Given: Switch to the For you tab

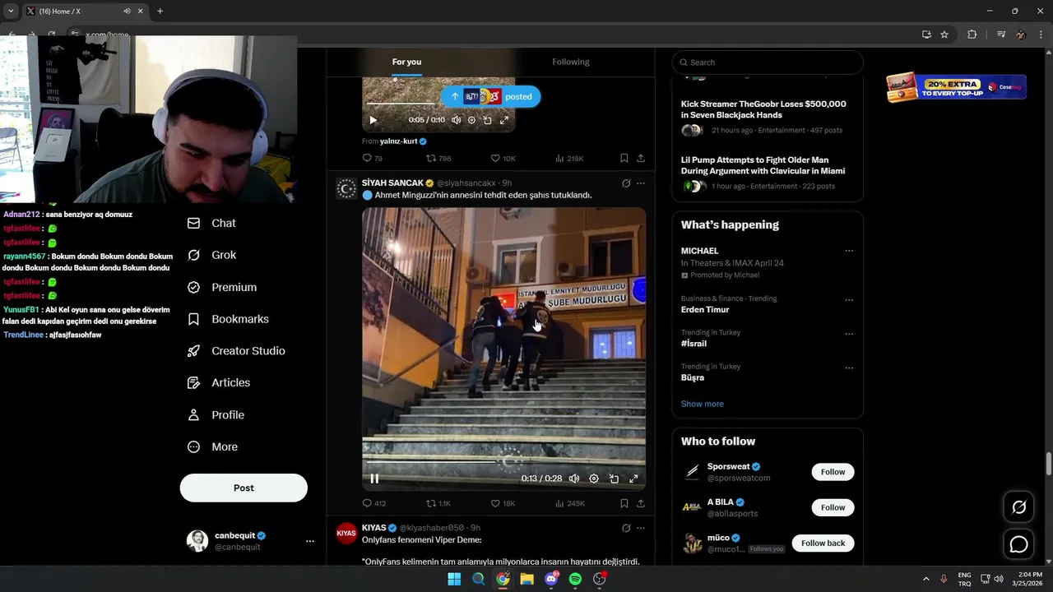Looking at the screenshot, I should pos(406,62).
